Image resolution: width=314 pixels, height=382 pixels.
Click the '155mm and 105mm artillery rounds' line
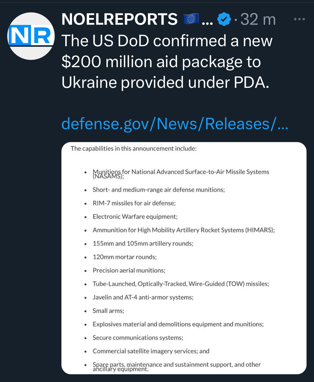click(143, 243)
